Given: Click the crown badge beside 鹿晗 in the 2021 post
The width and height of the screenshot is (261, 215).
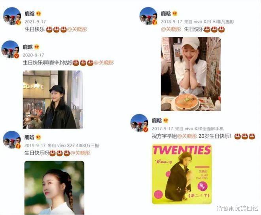Looking at the screenshot, I should tap(39, 14).
